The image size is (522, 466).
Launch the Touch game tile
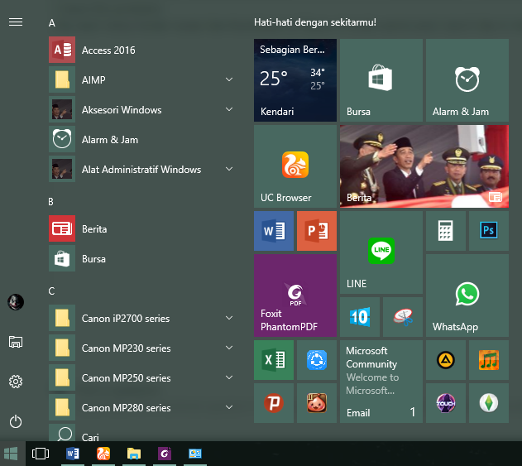tap(446, 403)
